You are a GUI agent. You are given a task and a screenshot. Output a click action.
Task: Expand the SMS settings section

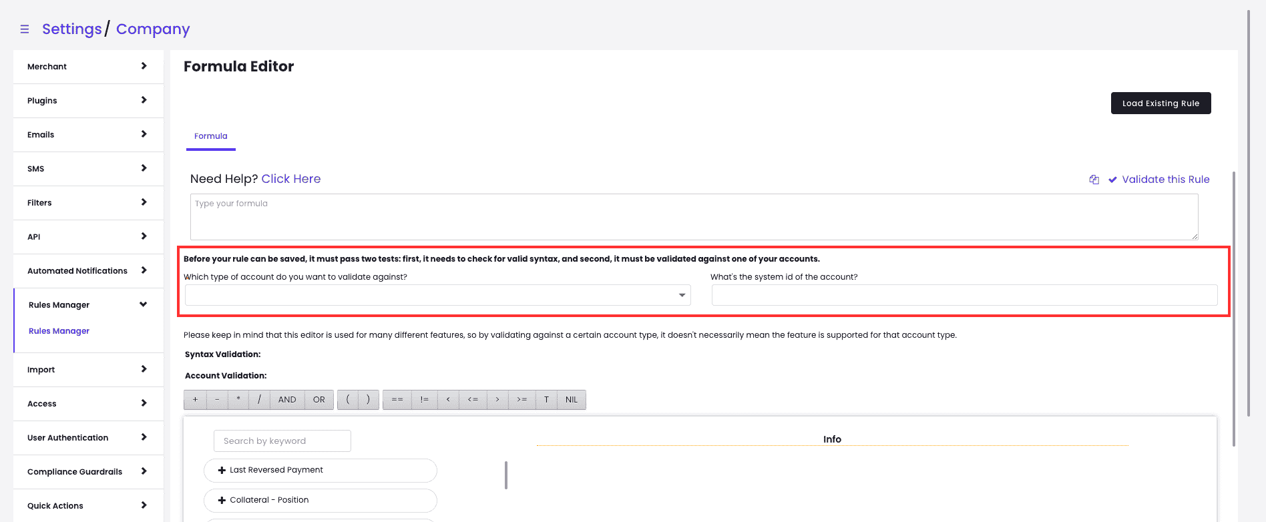click(88, 169)
